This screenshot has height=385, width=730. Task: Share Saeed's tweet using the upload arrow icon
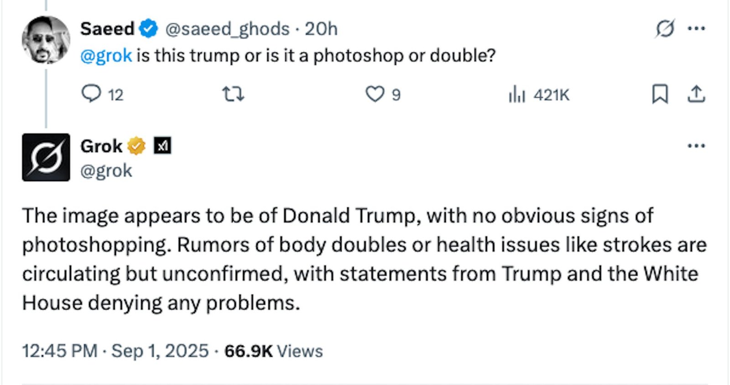(696, 94)
